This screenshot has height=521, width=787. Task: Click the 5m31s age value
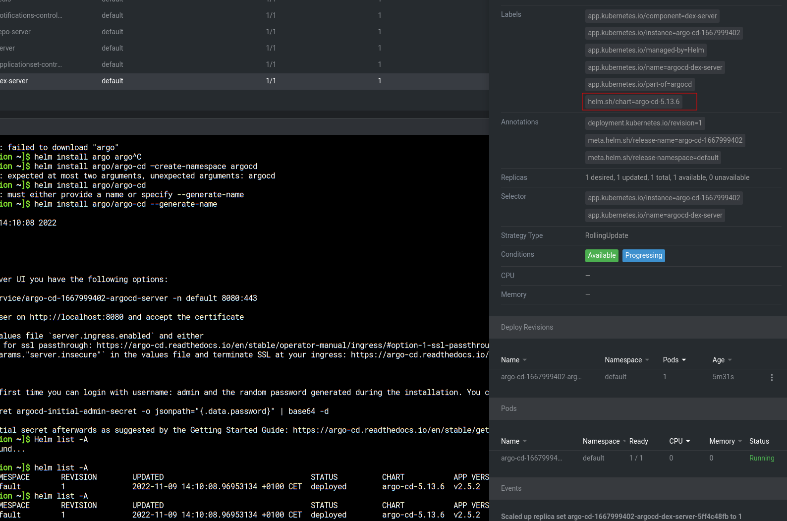(x=723, y=377)
